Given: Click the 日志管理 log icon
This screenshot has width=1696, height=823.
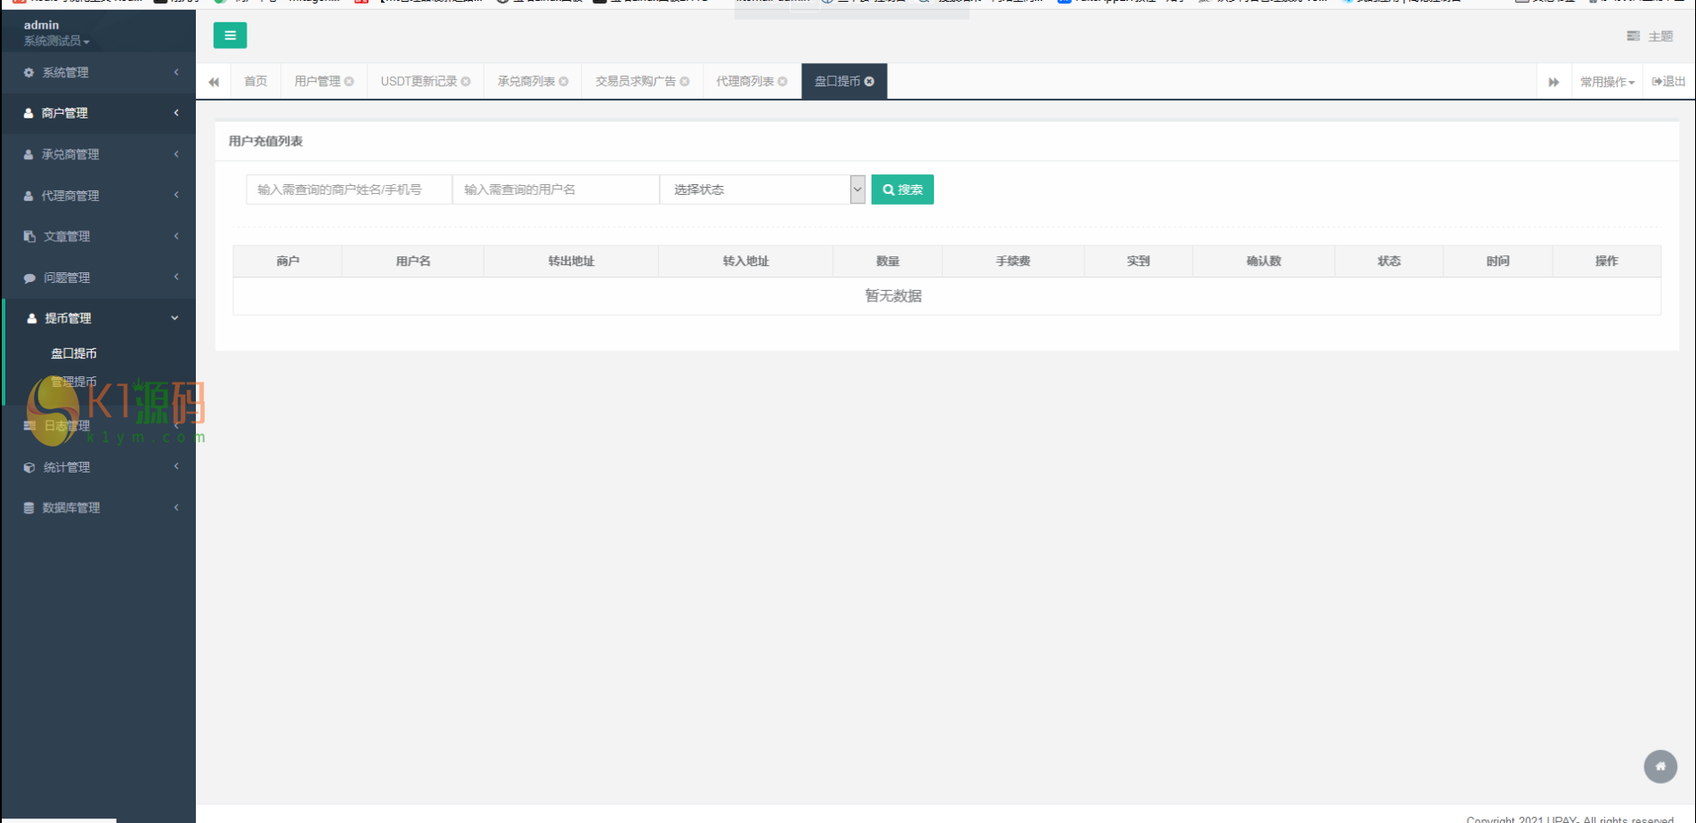Looking at the screenshot, I should pos(28,425).
